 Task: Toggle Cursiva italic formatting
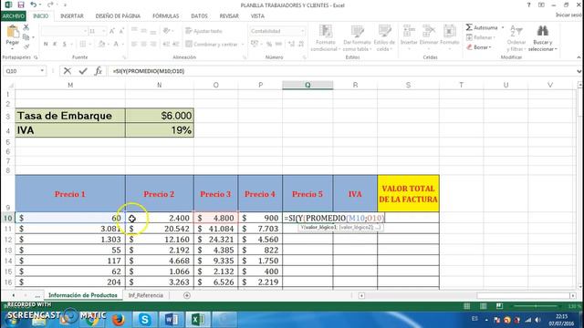(55, 44)
